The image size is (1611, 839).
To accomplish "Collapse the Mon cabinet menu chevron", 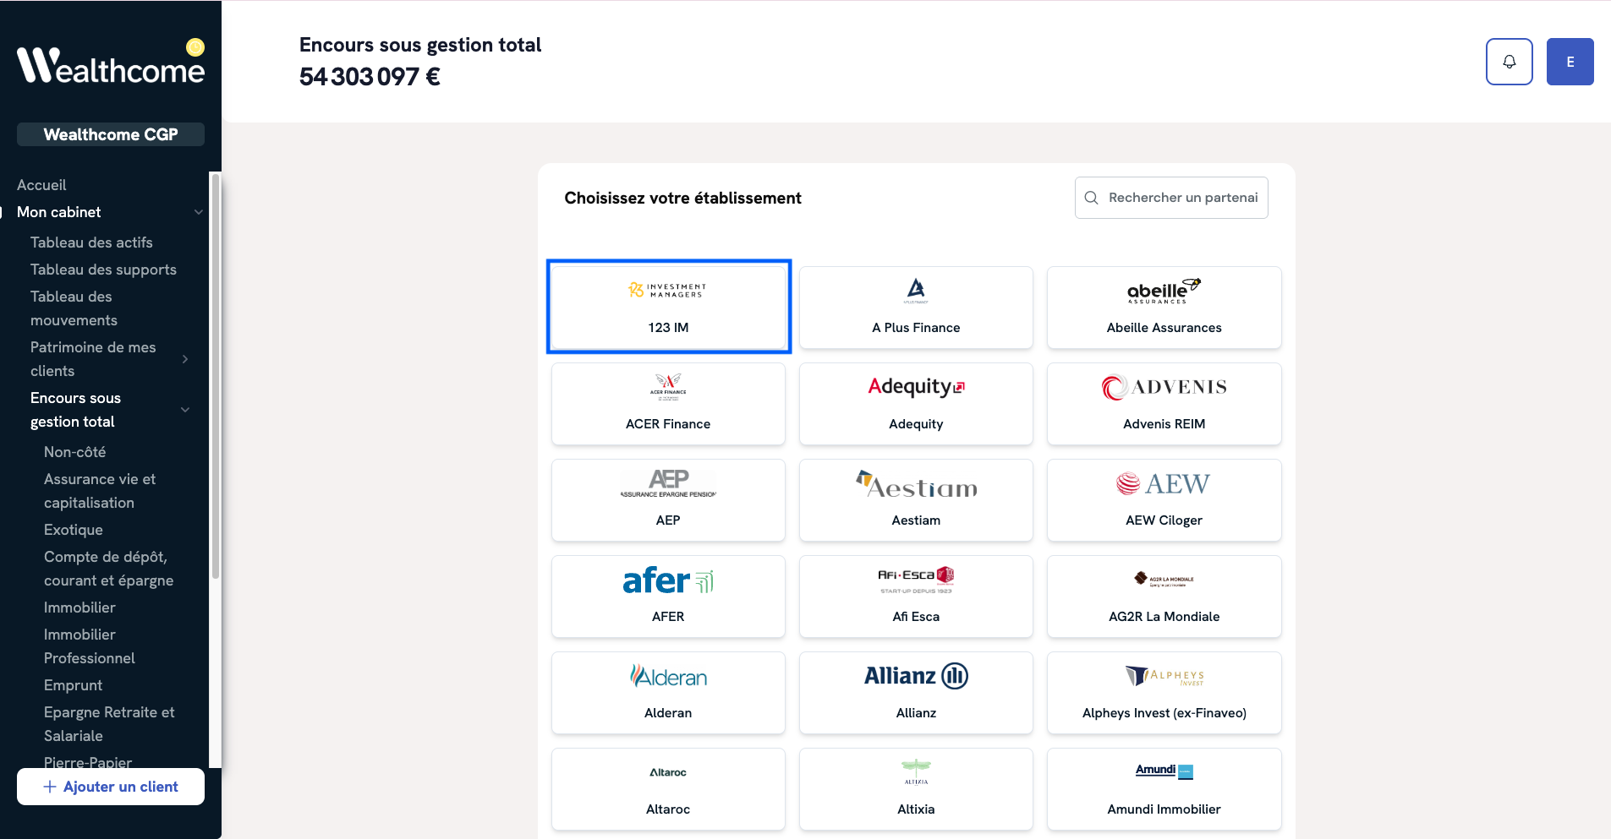I will tap(199, 212).
